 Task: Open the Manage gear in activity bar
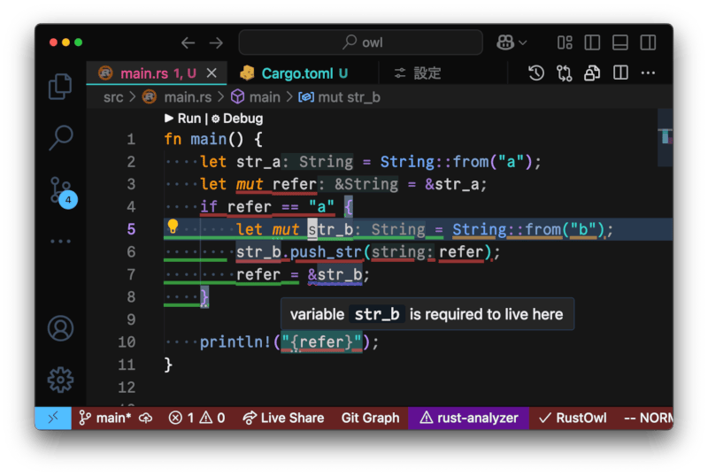point(60,380)
